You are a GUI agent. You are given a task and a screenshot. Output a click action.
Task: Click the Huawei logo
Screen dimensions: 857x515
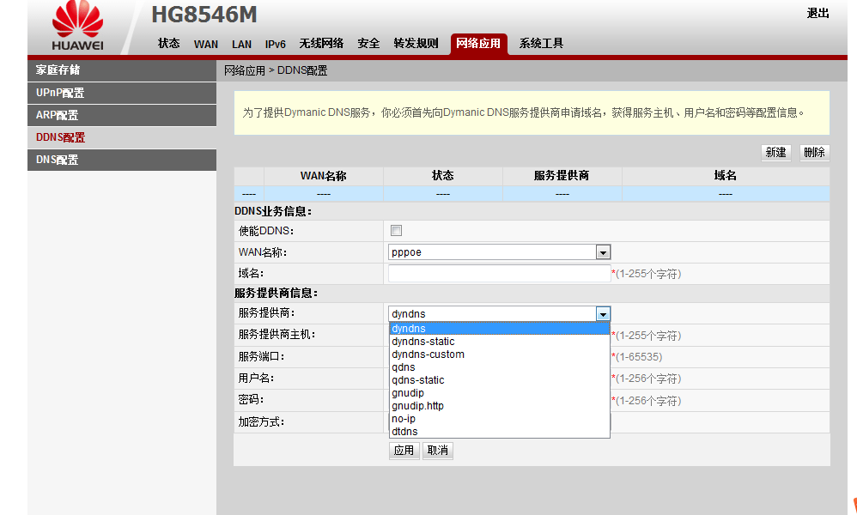(77, 27)
